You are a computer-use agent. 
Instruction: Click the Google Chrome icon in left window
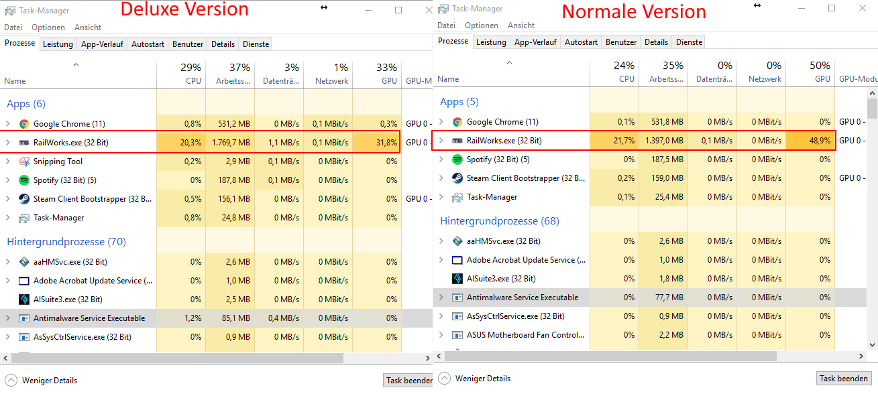click(x=24, y=124)
